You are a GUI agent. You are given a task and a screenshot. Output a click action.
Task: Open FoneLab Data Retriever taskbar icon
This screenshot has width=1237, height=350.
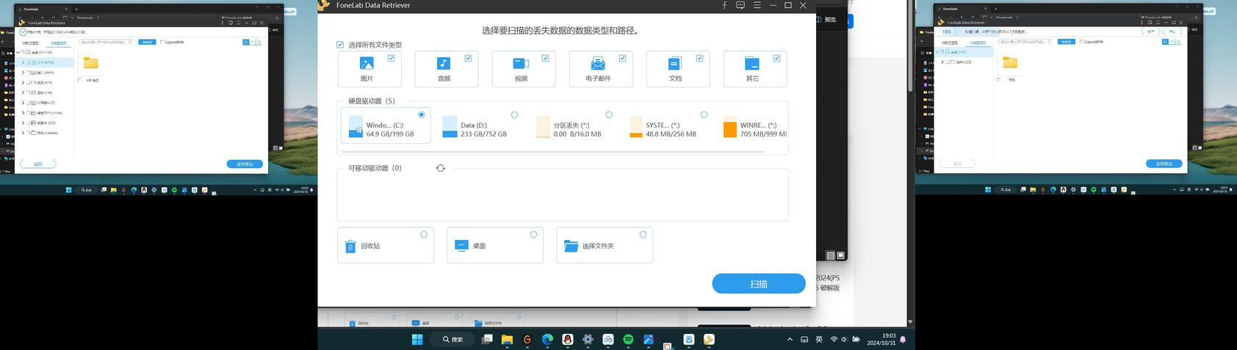[x=709, y=339]
